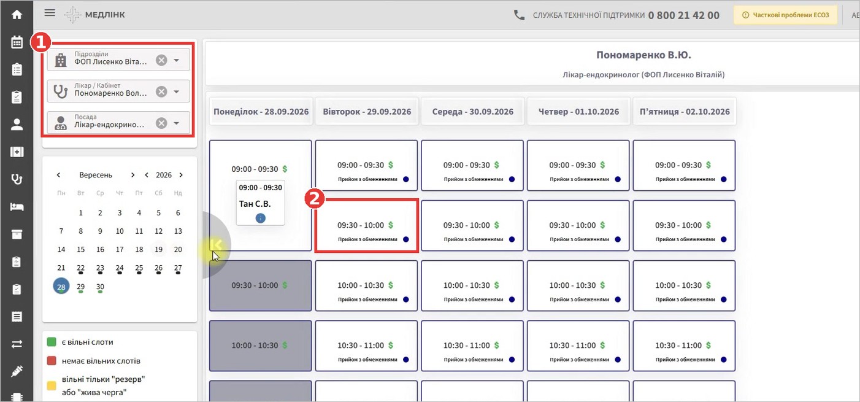
Task: Expand the Підрозділи dropdown arrow
Action: pyautogui.click(x=177, y=60)
